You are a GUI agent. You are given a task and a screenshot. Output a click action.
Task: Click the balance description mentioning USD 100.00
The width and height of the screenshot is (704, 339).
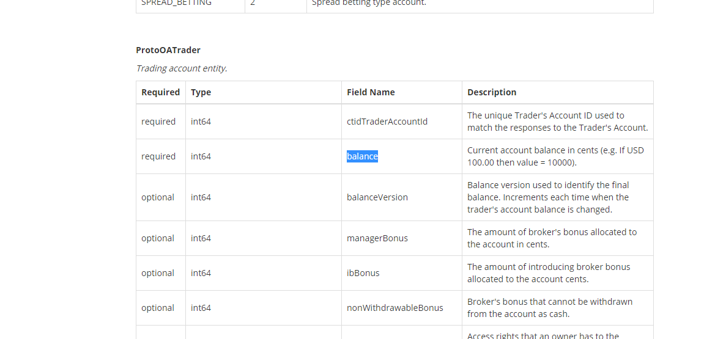(x=555, y=156)
